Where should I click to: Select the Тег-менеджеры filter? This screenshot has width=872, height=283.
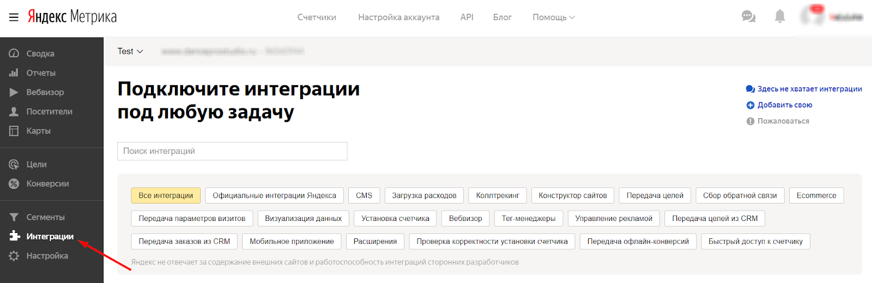(x=529, y=218)
